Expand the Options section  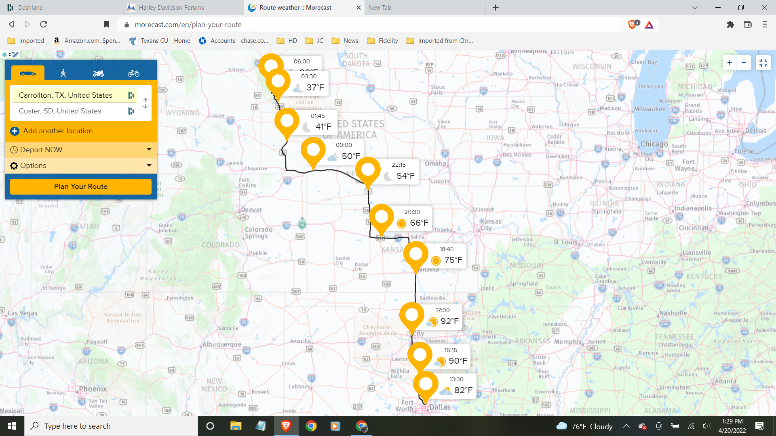80,166
